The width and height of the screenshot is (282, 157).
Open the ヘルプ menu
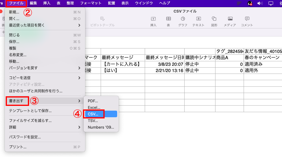[x=165, y=3]
